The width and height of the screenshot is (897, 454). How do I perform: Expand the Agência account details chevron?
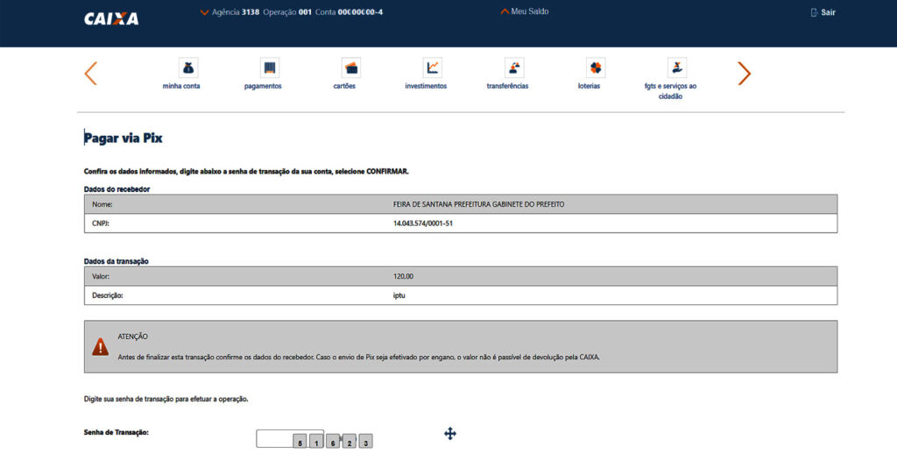(205, 12)
